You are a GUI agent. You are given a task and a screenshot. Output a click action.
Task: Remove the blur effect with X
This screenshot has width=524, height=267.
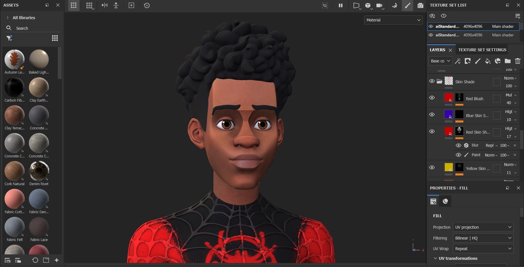pyautogui.click(x=515, y=145)
